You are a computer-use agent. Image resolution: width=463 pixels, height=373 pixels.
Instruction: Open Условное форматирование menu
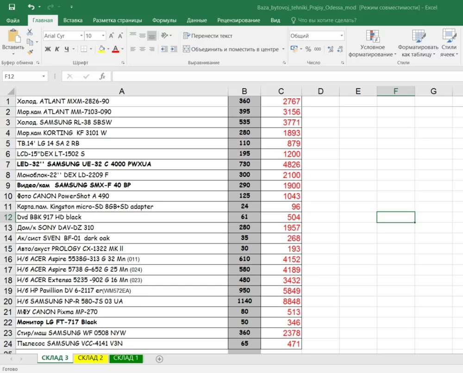point(372,43)
